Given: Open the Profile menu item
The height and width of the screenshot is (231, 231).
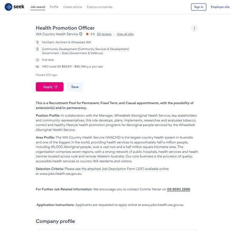Looking at the screenshot, I should [x=54, y=7].
